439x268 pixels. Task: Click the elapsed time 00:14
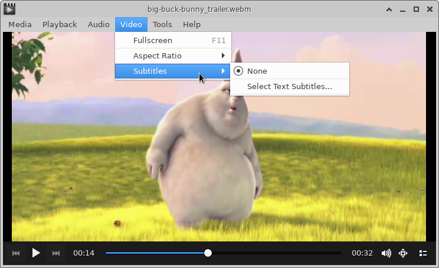[x=84, y=253]
